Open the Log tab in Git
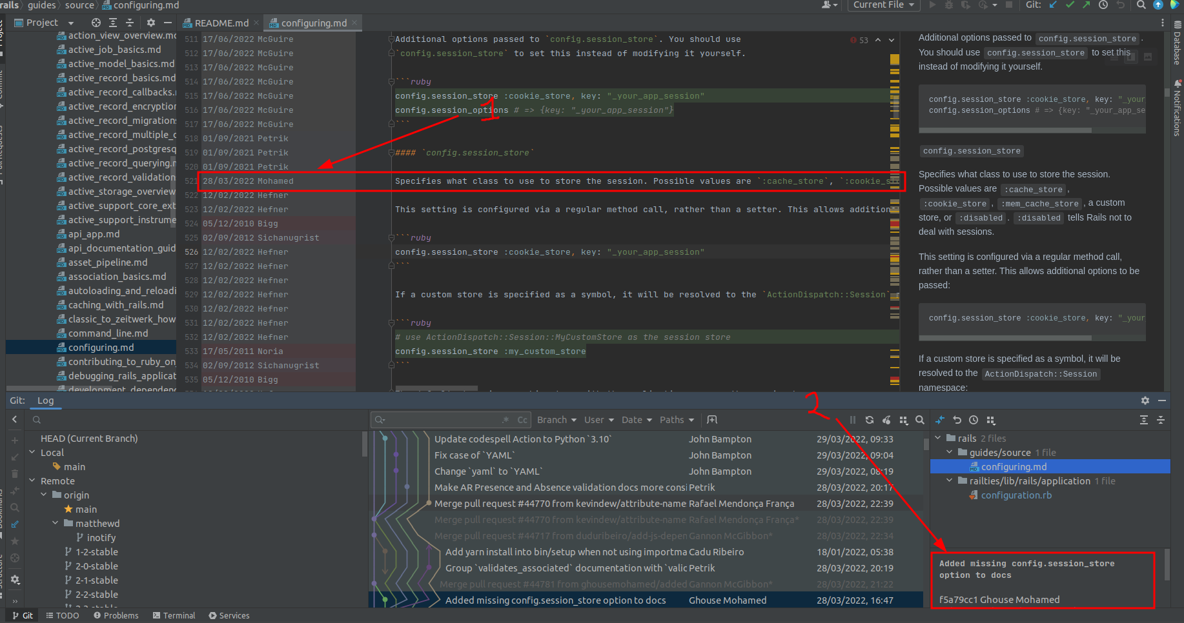The width and height of the screenshot is (1184, 623). 45,400
